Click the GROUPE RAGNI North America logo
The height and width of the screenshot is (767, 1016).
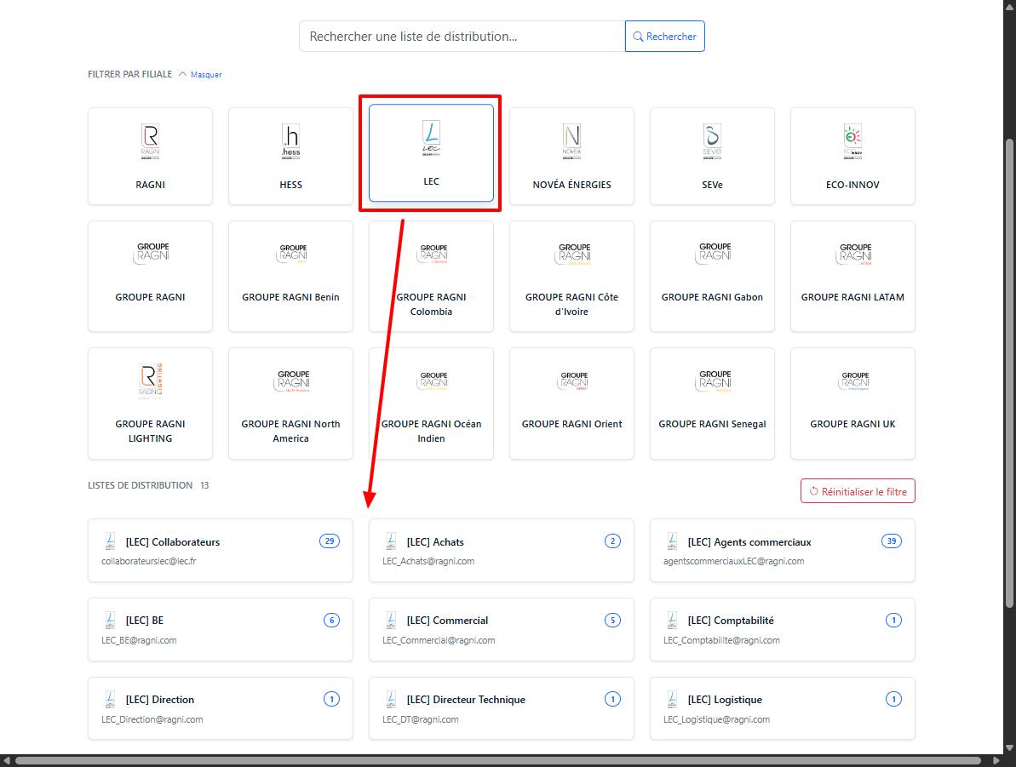[291, 381]
